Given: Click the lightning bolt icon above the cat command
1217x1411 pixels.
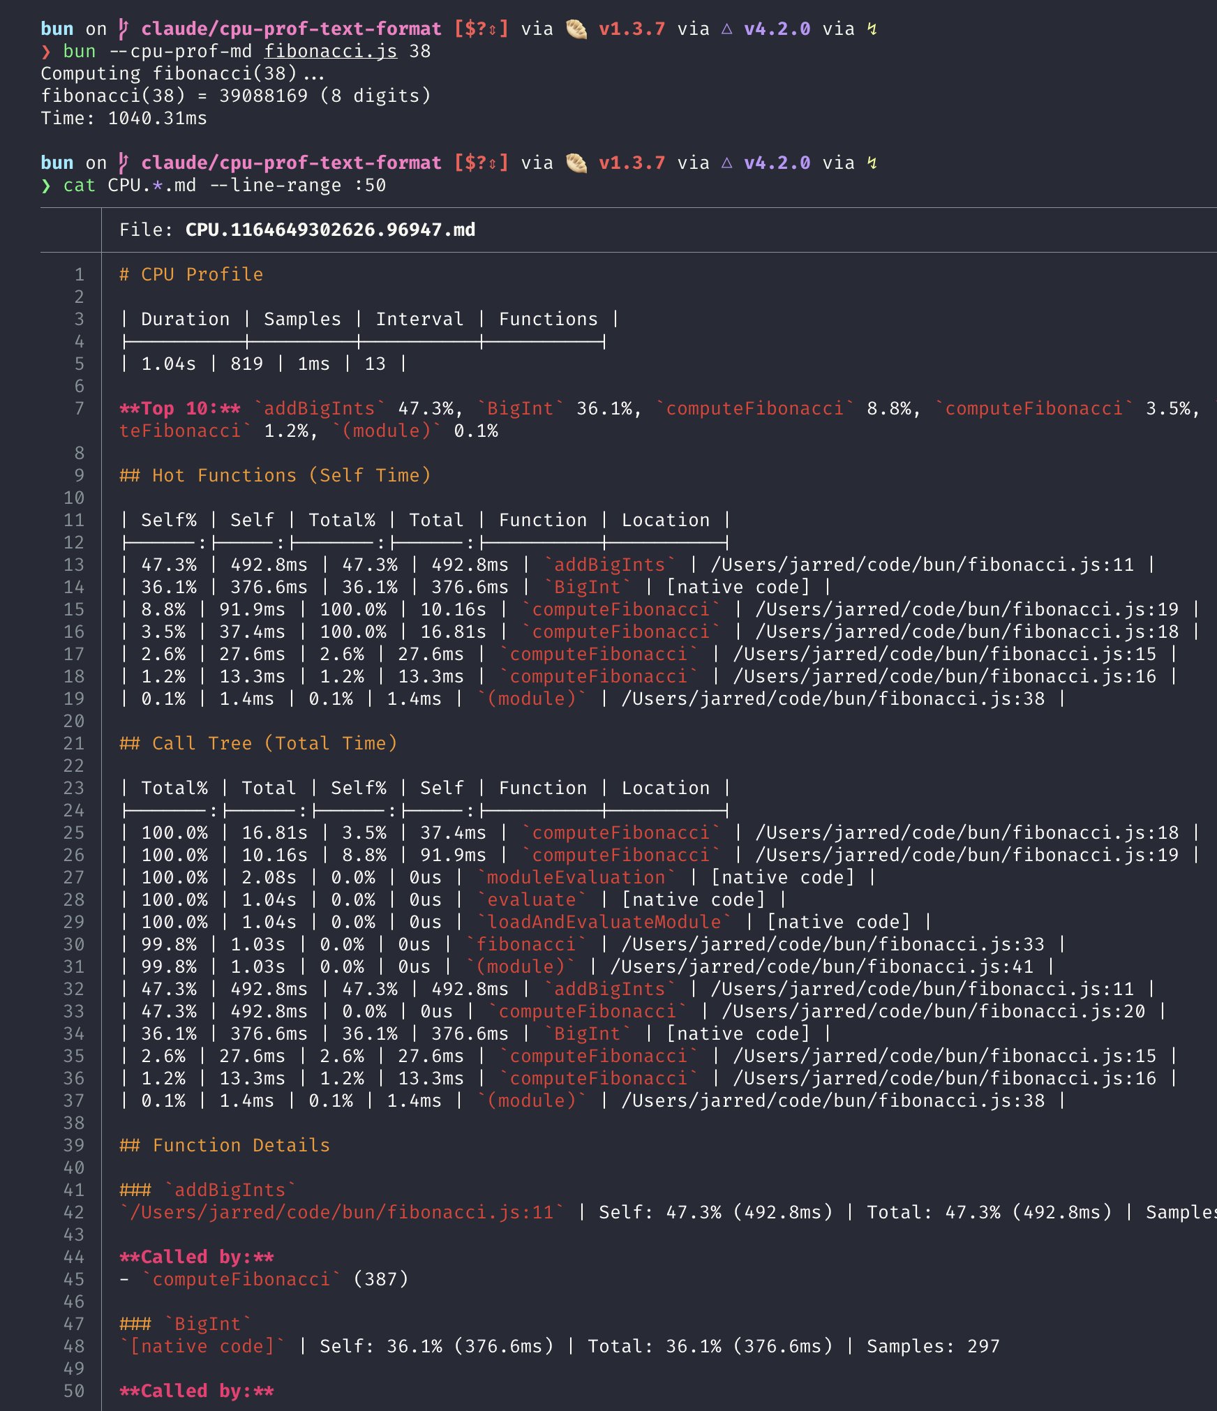Looking at the screenshot, I should (872, 163).
